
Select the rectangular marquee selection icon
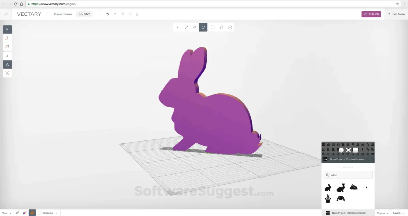pos(213,27)
